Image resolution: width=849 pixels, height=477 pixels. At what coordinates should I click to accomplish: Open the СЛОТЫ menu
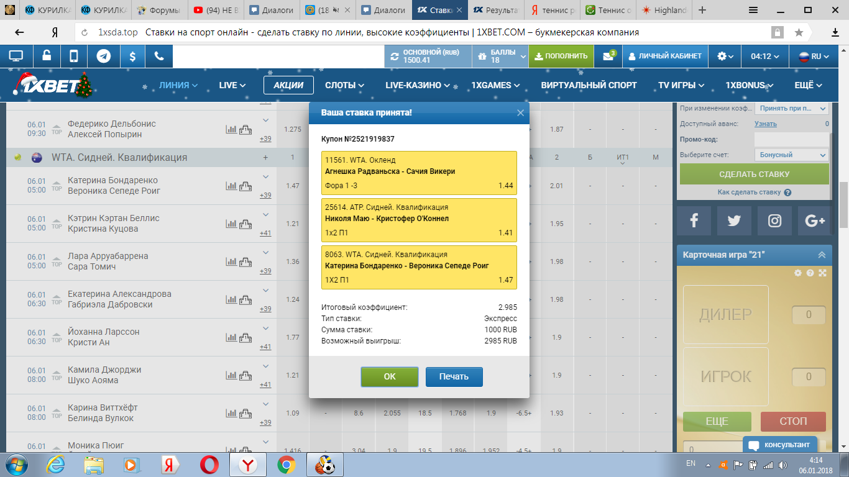345,85
